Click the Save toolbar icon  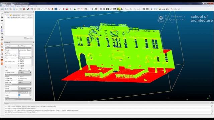pyautogui.click(x=6, y=9)
